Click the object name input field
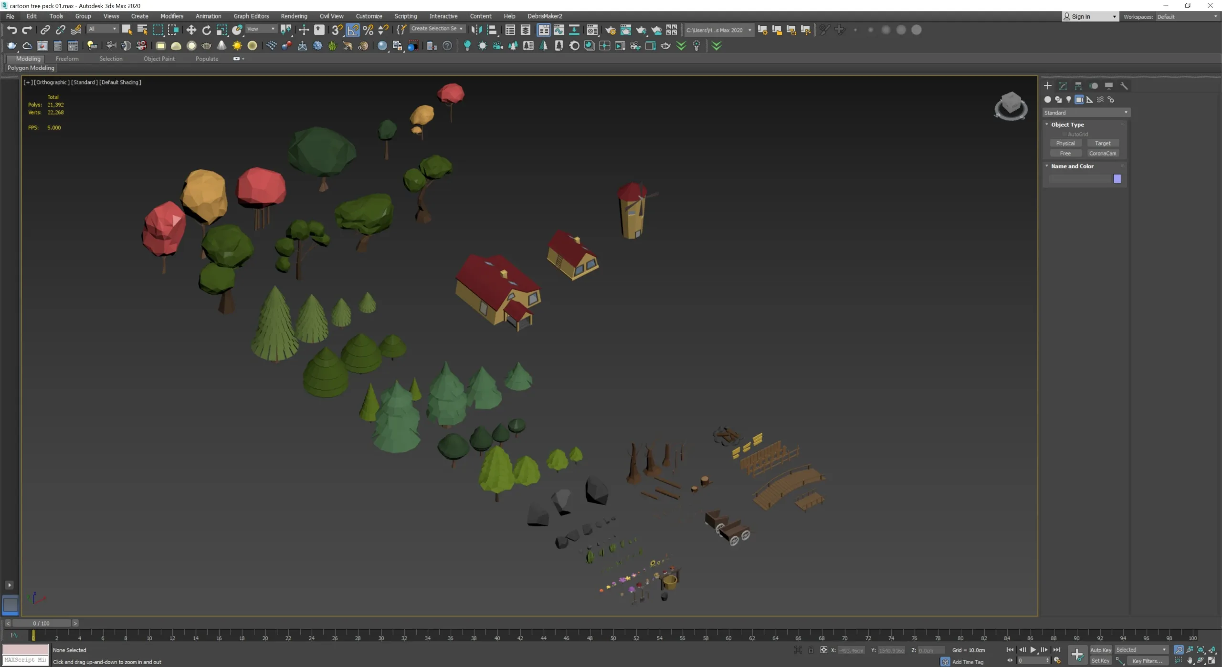The image size is (1222, 667). pos(1080,179)
